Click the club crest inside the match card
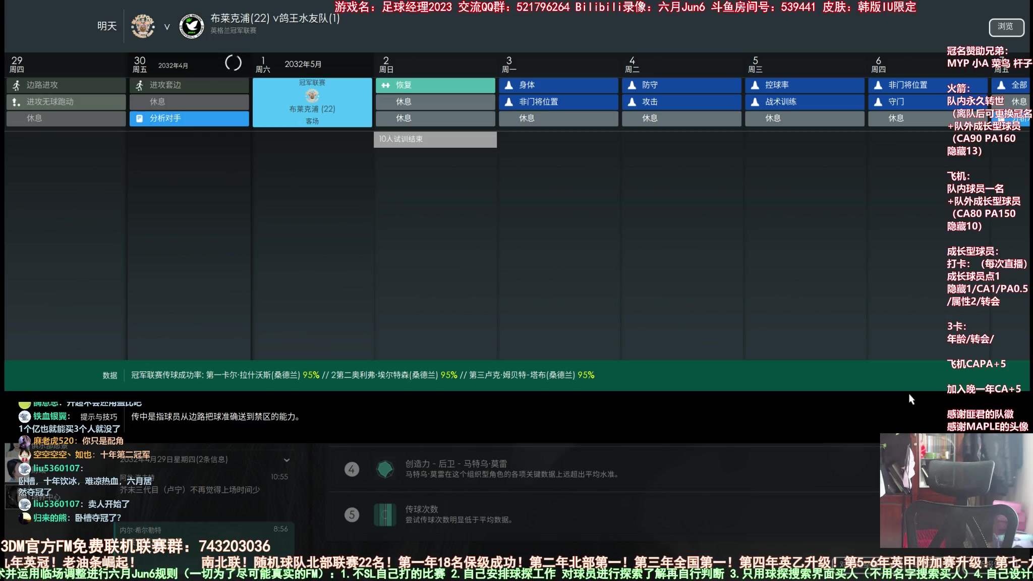This screenshot has width=1033, height=581. tap(312, 95)
